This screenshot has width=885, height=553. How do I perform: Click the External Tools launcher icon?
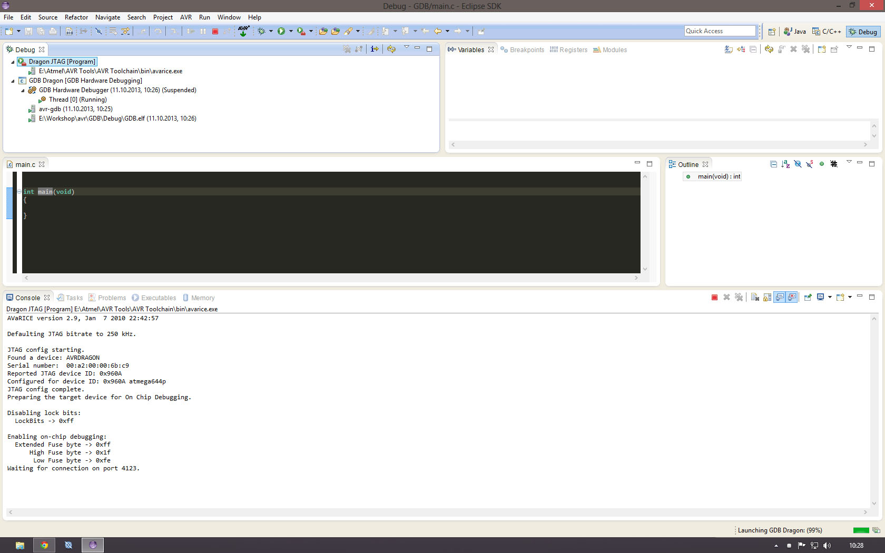pos(301,32)
